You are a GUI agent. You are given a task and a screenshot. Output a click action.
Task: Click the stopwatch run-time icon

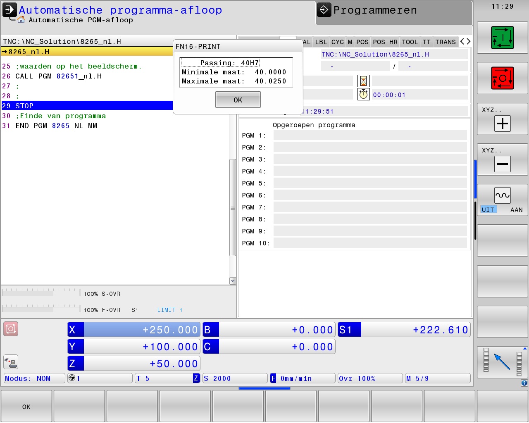pyautogui.click(x=363, y=94)
